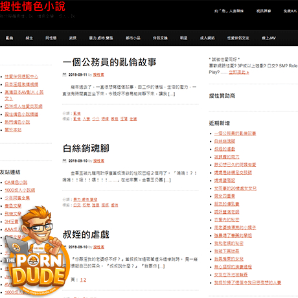Open the 關於本站 link in the left sidebar
Image resolution: width=298 pixels, height=298 pixels.
click(13, 130)
